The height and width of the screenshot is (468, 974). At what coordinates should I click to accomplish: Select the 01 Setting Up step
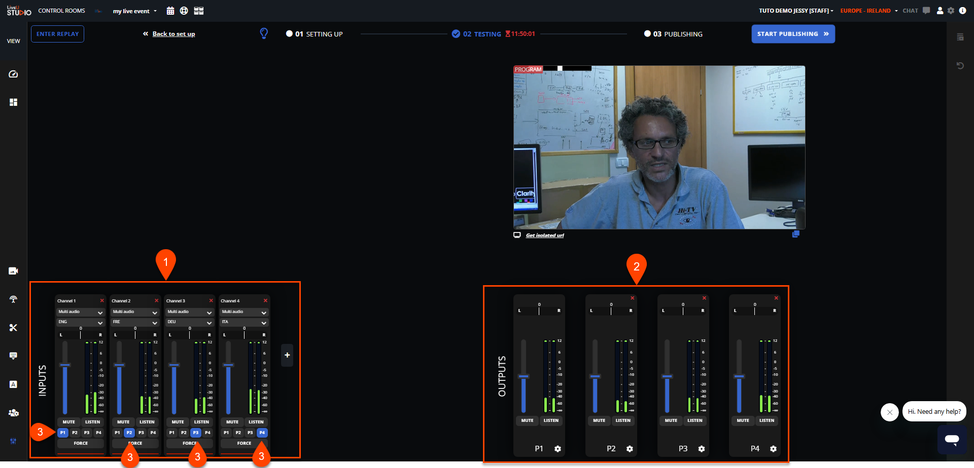tap(315, 34)
